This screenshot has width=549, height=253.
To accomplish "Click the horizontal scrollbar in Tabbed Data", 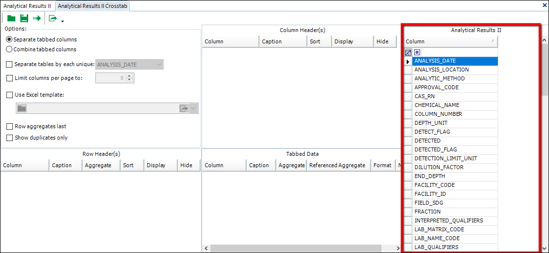I will point(293,248).
